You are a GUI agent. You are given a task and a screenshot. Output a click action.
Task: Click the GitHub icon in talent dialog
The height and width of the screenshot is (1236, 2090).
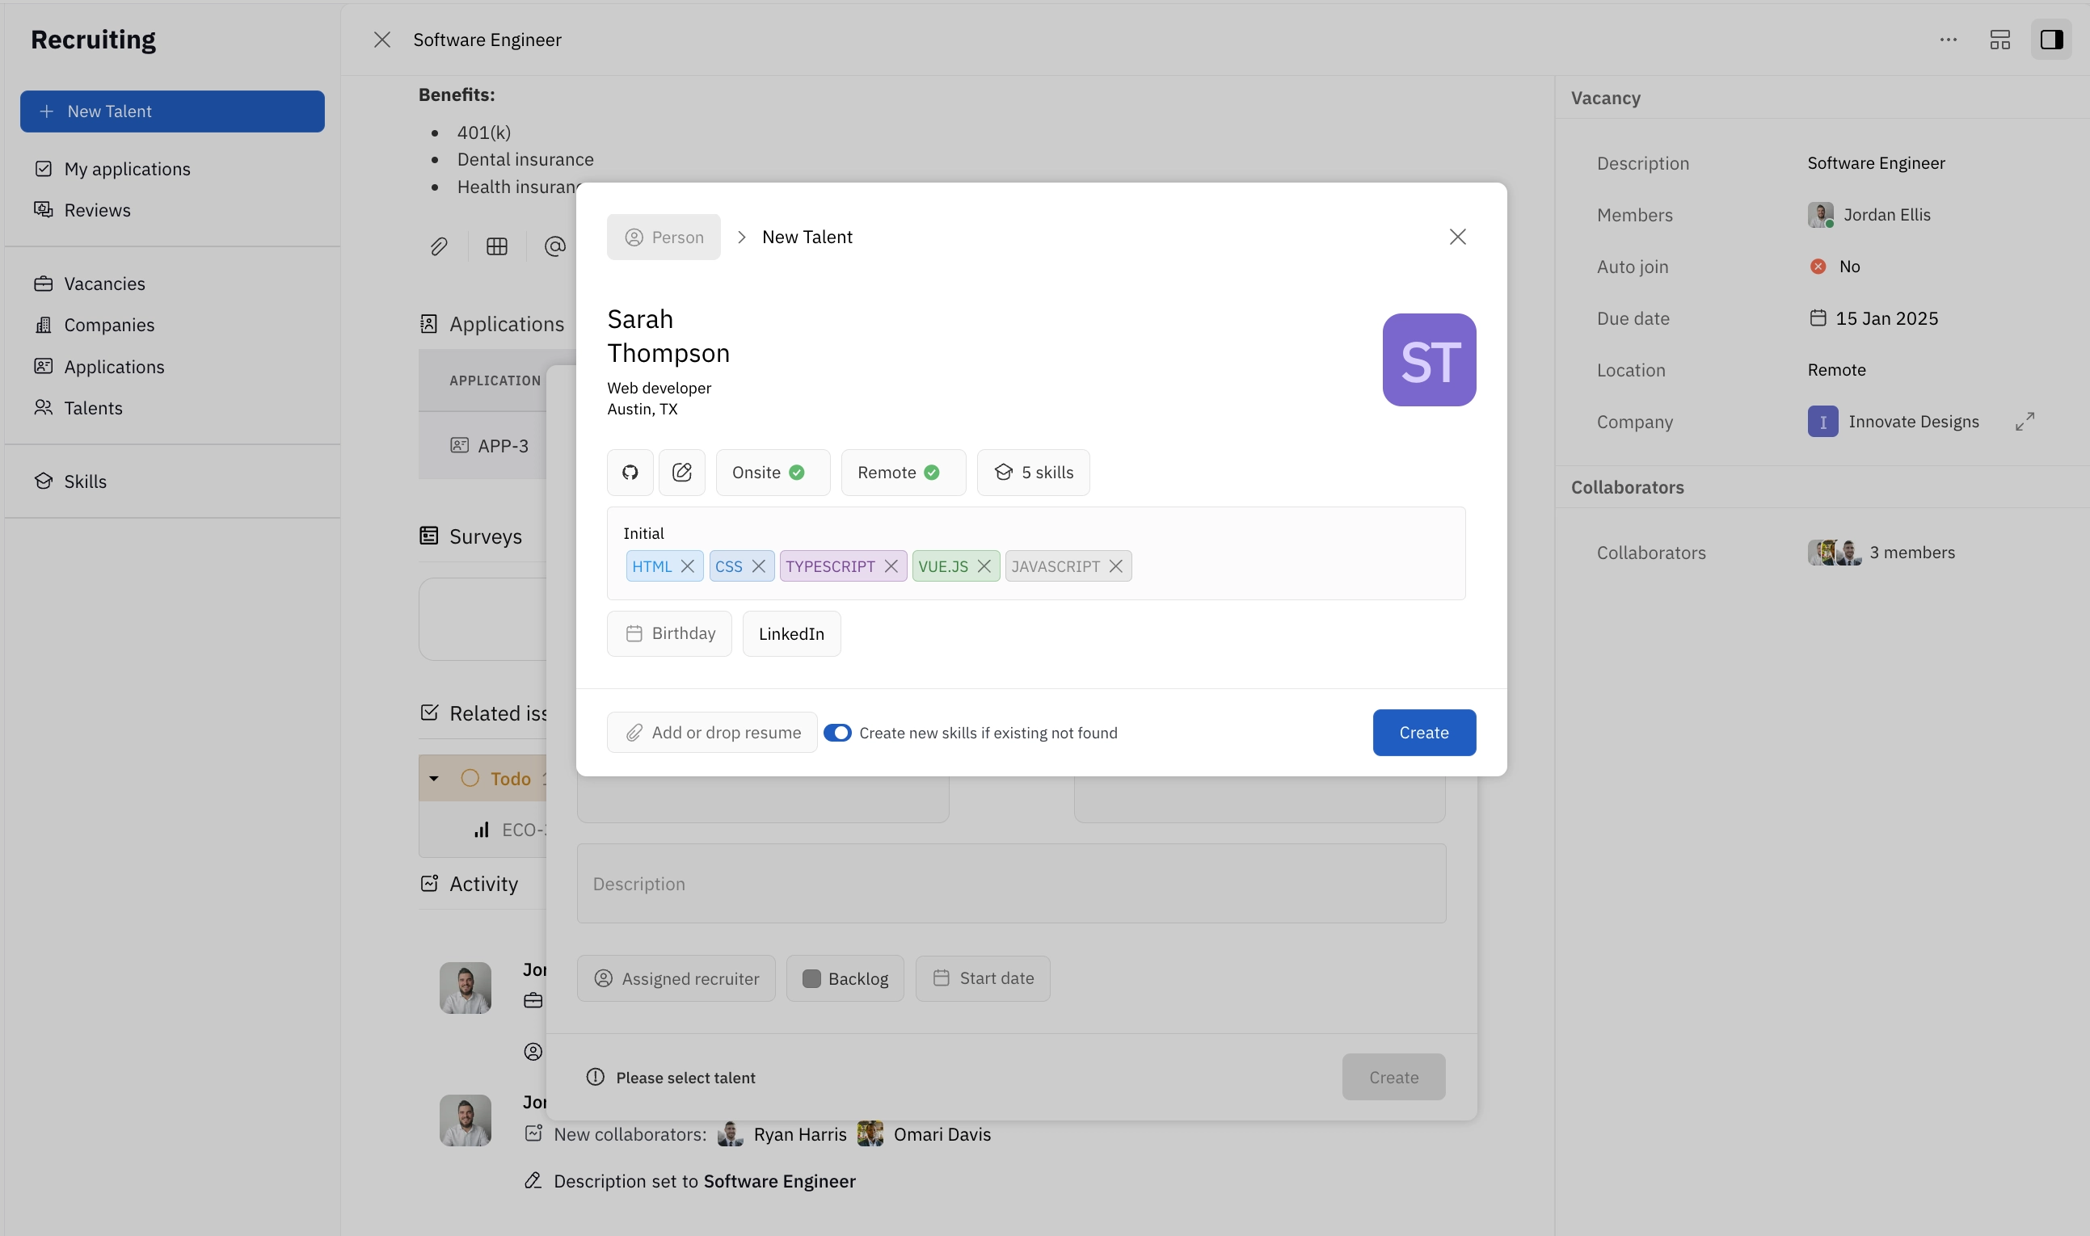630,473
